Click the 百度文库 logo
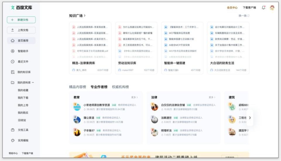Viewport: 281px width, 161px height. [21, 8]
